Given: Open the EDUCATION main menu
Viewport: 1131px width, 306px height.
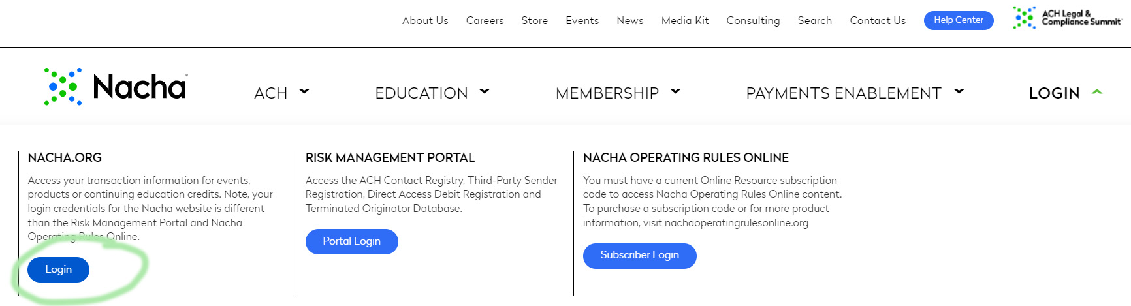Looking at the screenshot, I should pyautogui.click(x=421, y=93).
